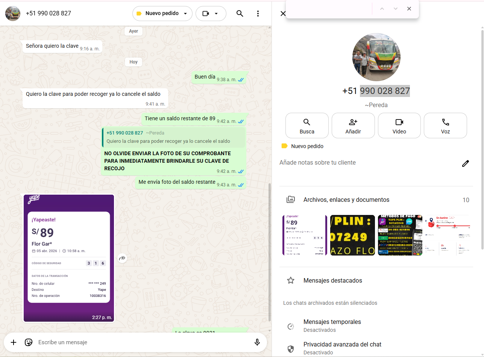Forward the Yape receipt image
The image size is (484, 357).
(x=122, y=258)
